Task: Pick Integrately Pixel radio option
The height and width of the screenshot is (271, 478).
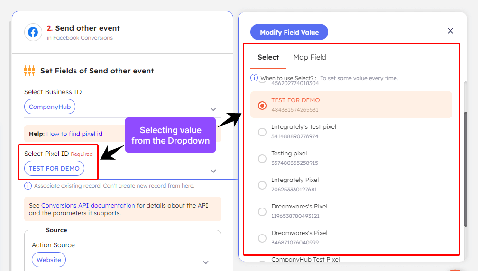Action: point(262,185)
